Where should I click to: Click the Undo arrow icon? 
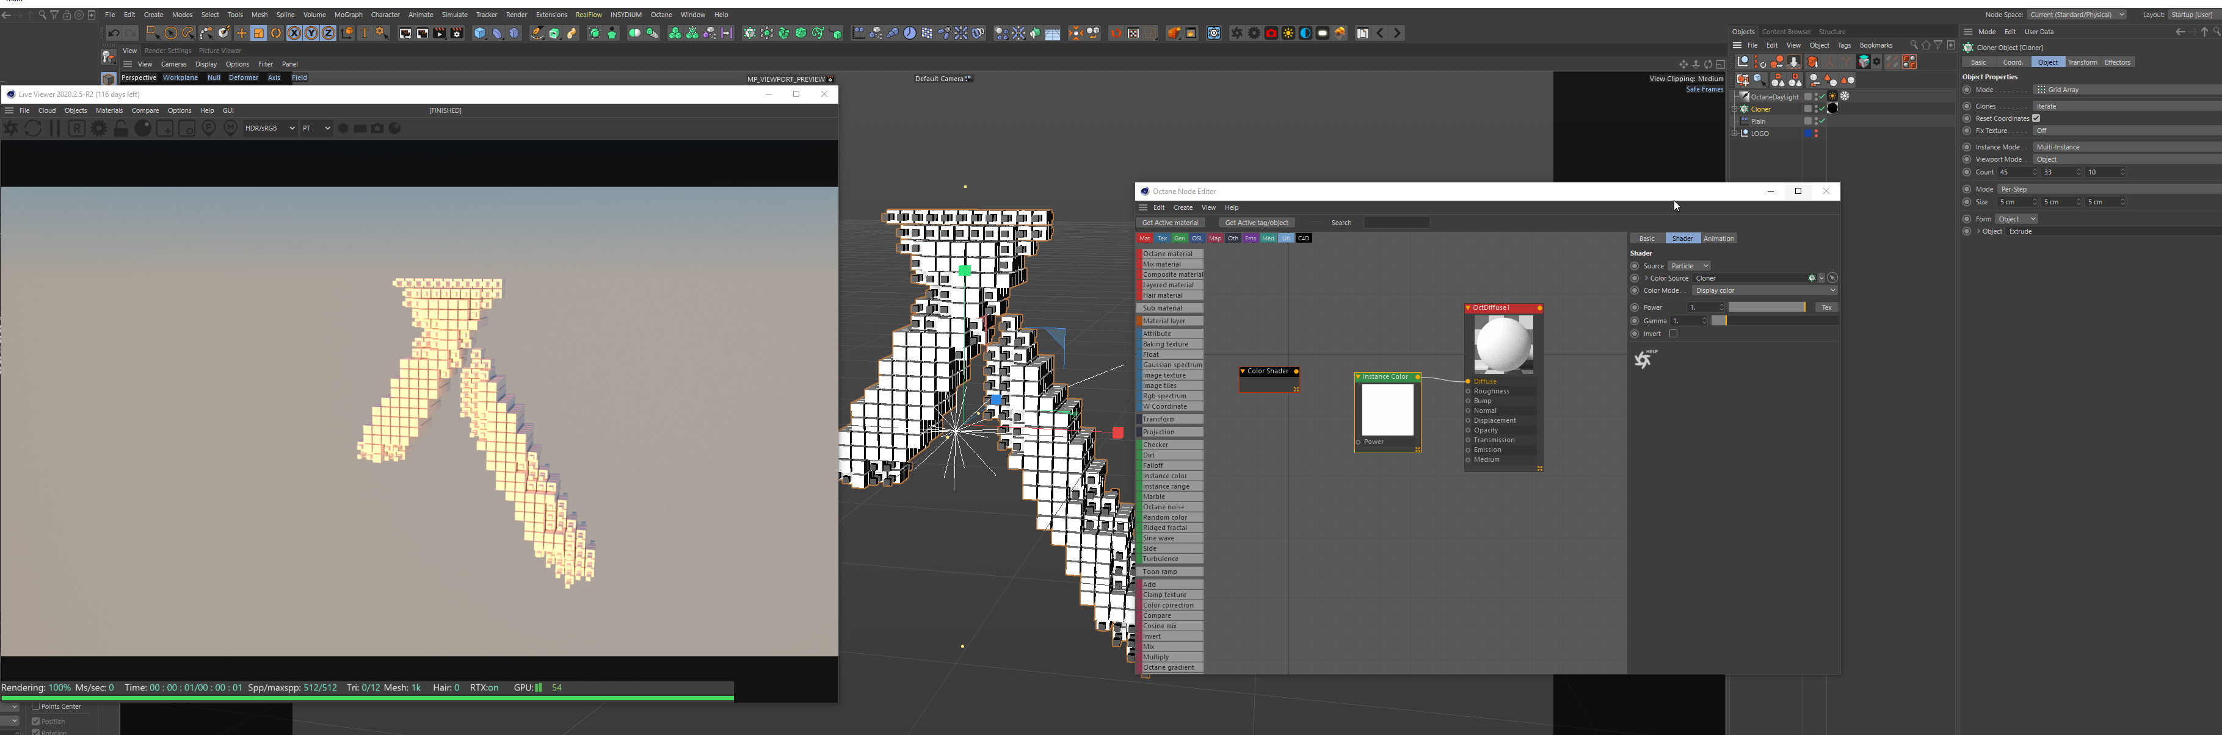(113, 34)
